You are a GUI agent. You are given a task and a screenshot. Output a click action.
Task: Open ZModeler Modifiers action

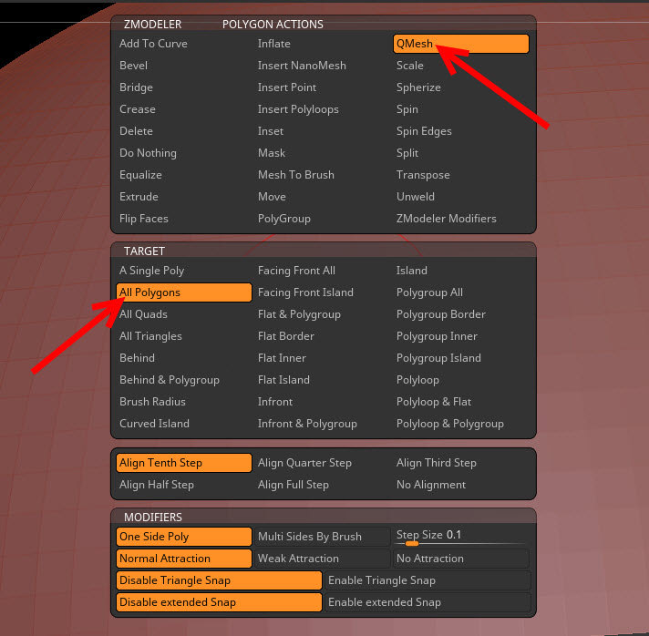click(x=447, y=219)
